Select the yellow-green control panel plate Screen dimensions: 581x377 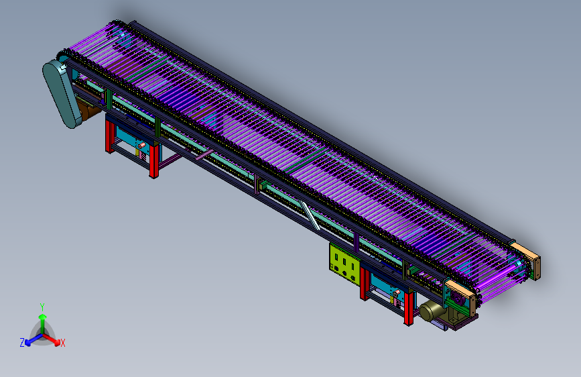click(344, 264)
